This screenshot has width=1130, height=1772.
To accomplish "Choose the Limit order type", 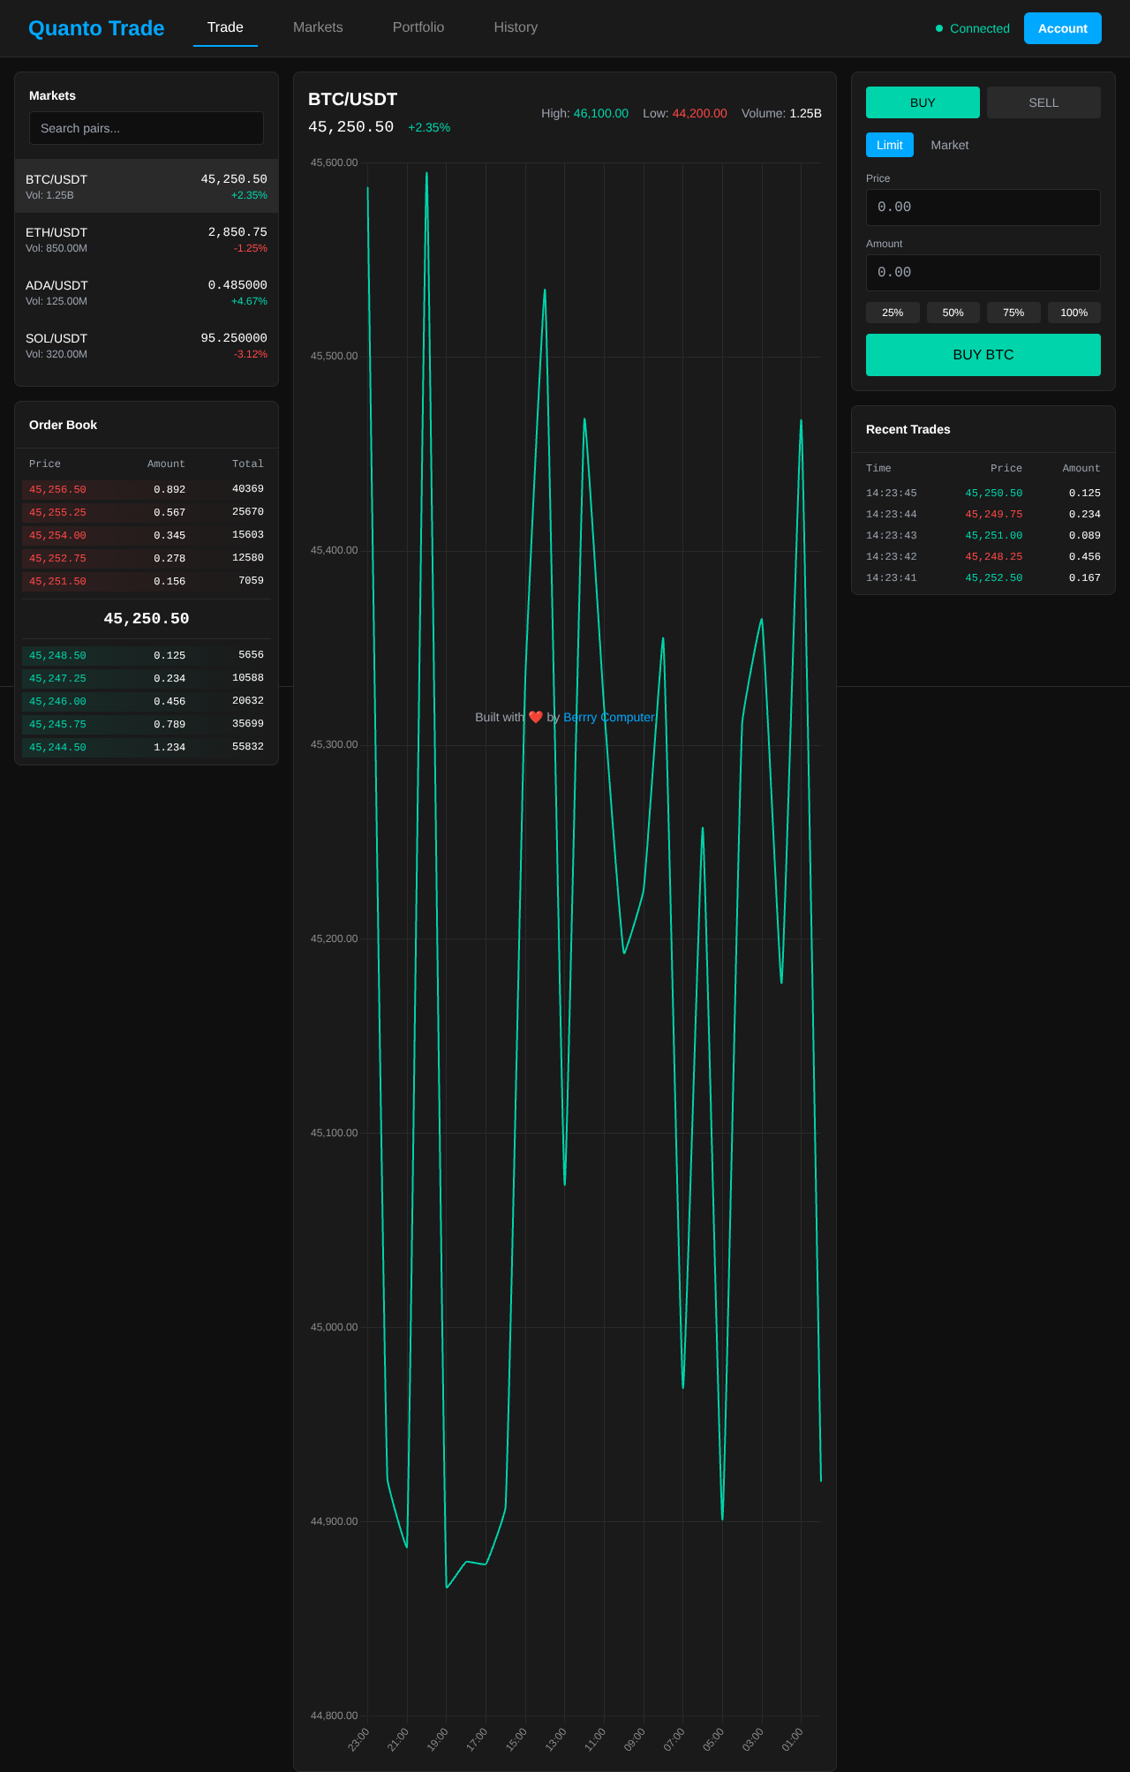I will coord(890,145).
